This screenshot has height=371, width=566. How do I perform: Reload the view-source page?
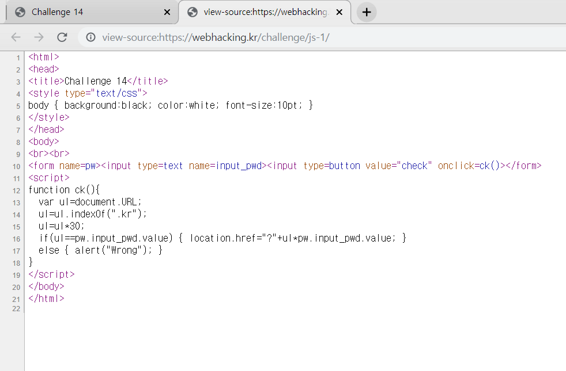[62, 37]
